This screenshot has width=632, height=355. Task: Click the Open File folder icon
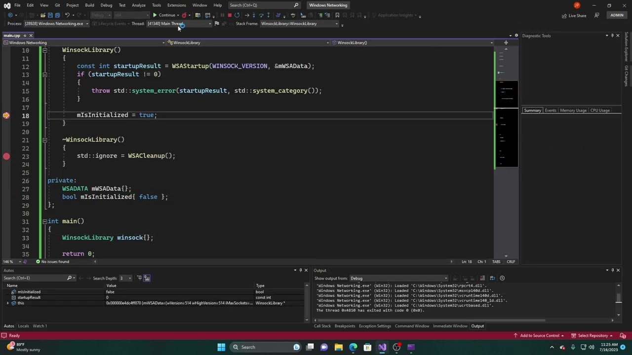[x=43, y=15]
